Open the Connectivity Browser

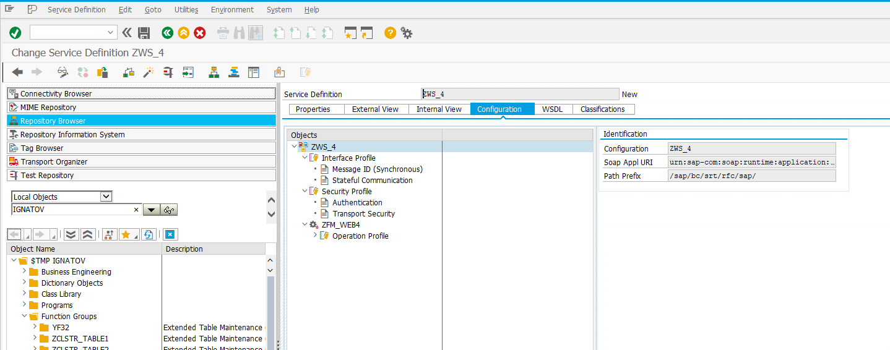(x=141, y=93)
